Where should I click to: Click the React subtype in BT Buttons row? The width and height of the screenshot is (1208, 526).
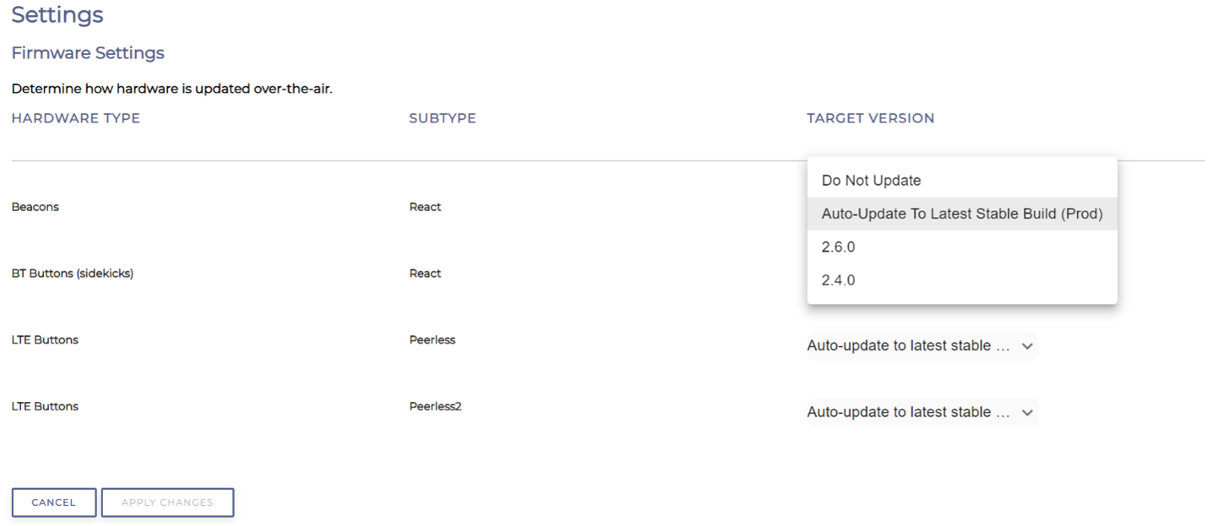pyautogui.click(x=425, y=274)
